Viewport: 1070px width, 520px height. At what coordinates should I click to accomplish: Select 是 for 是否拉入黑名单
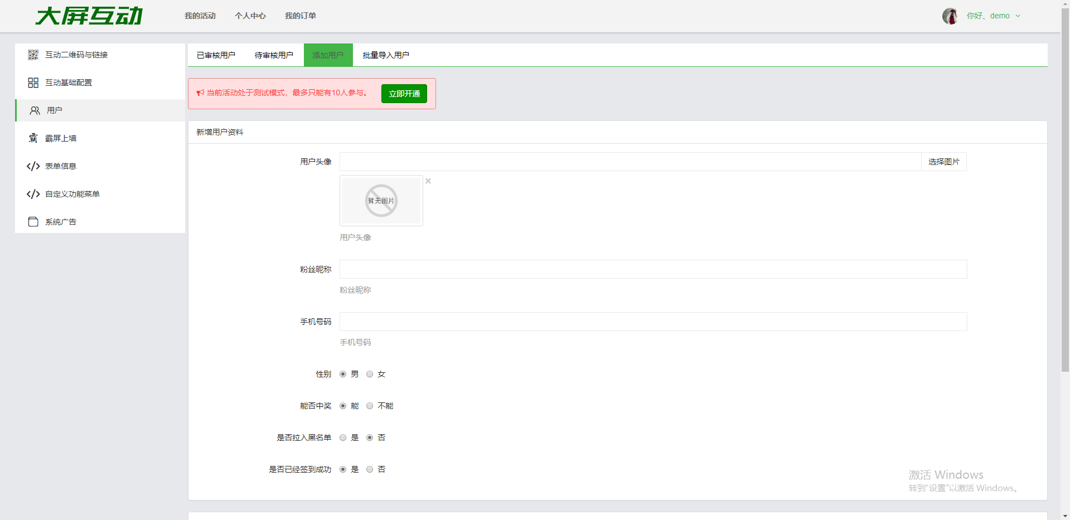pos(343,438)
